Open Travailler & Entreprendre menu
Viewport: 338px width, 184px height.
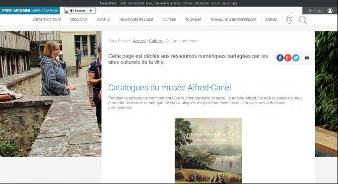point(233,20)
